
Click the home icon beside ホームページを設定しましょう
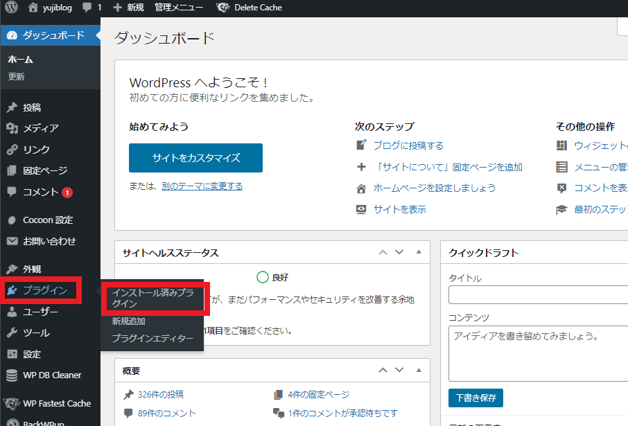coord(361,188)
